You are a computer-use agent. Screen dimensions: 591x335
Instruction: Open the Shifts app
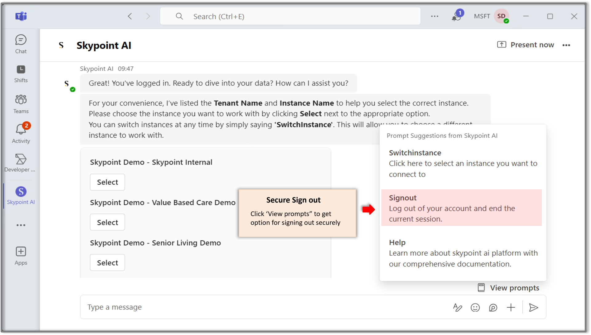21,74
